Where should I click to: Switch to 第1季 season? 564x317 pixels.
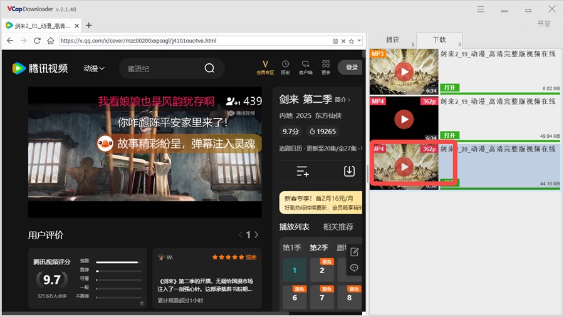pyautogui.click(x=291, y=247)
